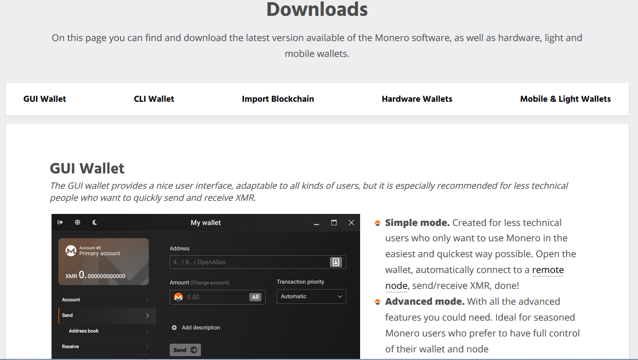The height and width of the screenshot is (360, 638).
Task: Switch to the CLI Wallet tab
Action: point(154,99)
